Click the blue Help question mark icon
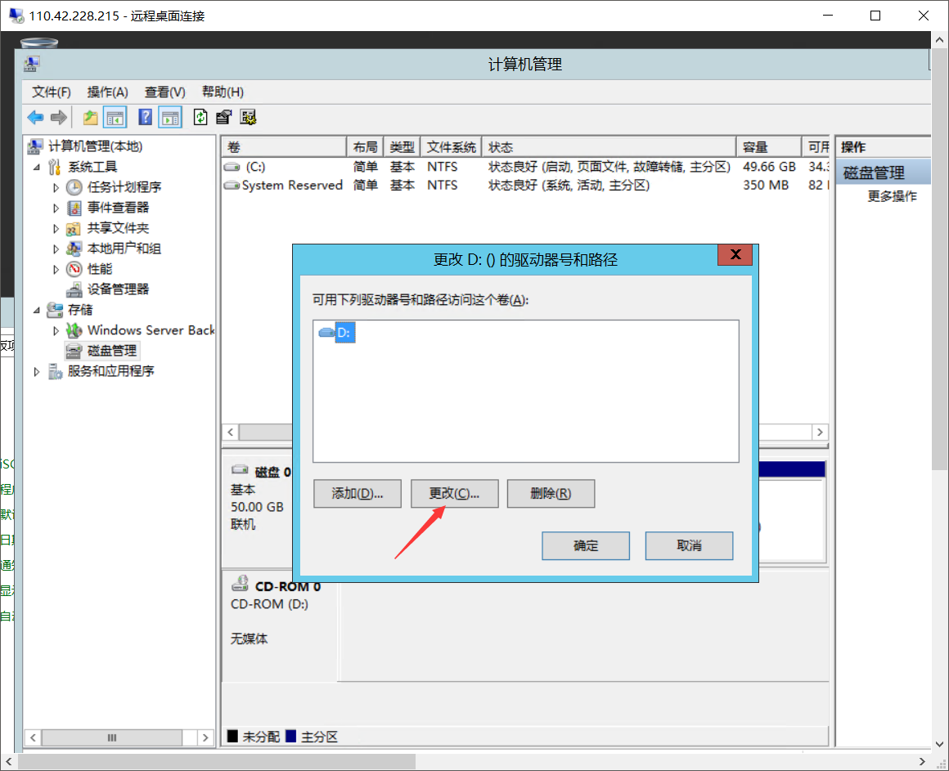Viewport: 949px width, 771px height. click(146, 118)
